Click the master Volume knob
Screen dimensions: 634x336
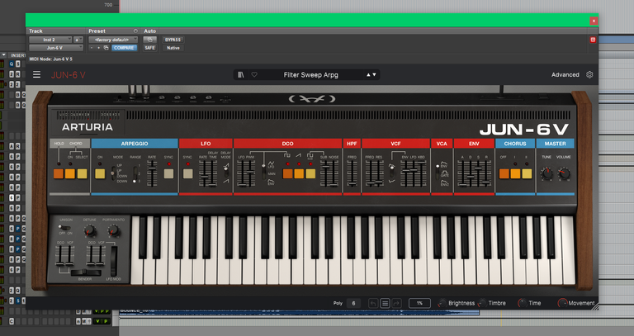coord(563,174)
